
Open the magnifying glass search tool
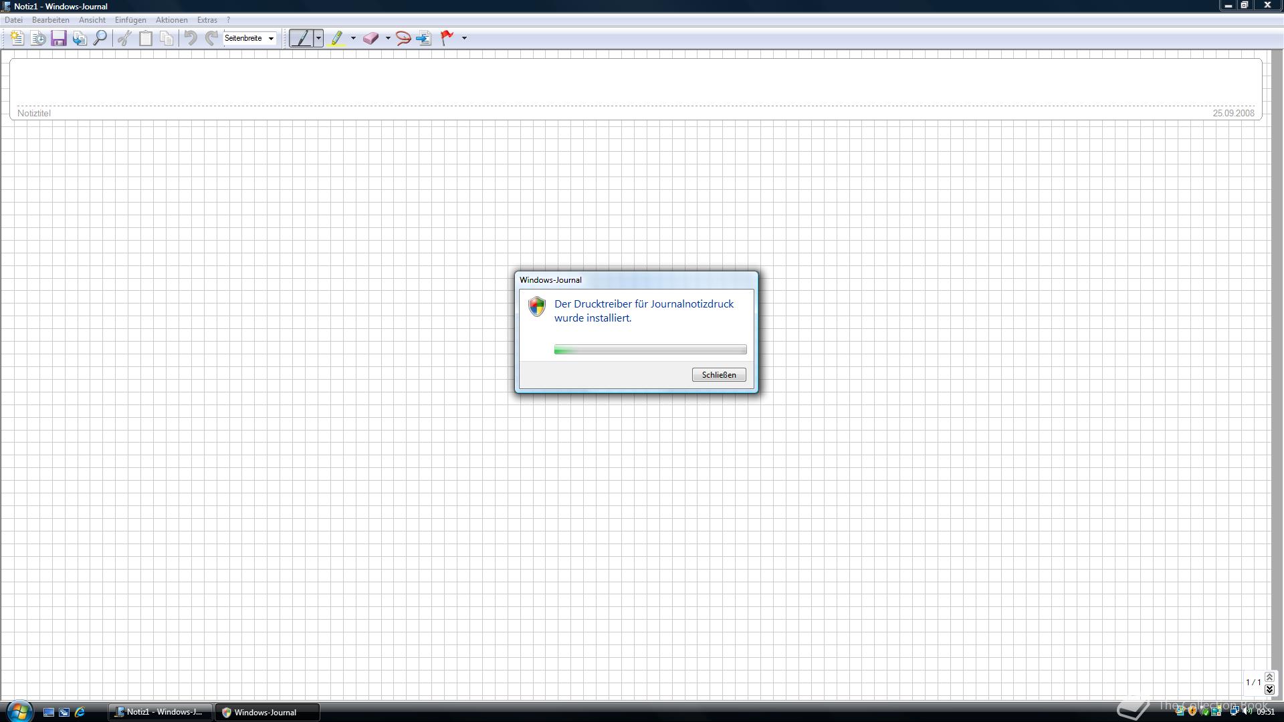coord(100,38)
